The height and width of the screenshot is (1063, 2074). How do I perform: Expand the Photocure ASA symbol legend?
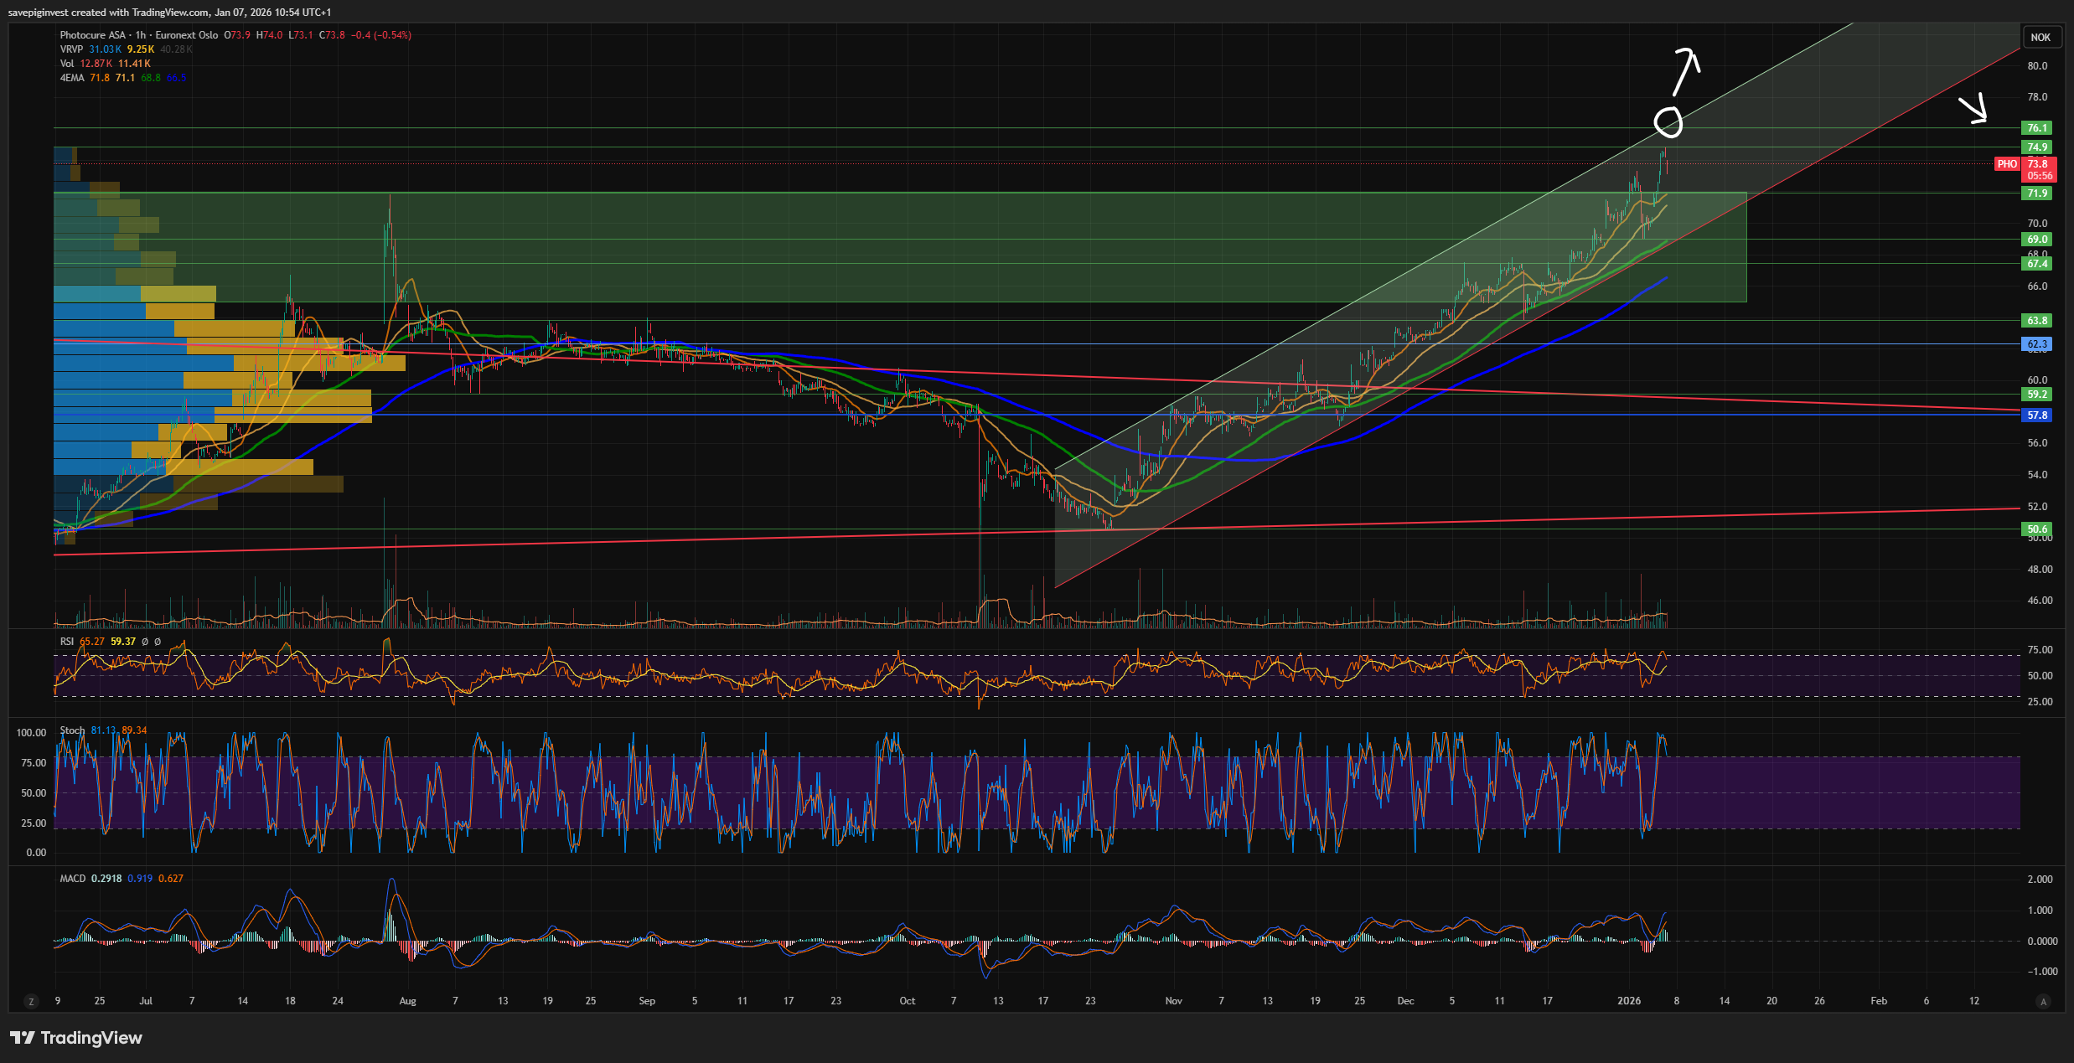(x=92, y=35)
